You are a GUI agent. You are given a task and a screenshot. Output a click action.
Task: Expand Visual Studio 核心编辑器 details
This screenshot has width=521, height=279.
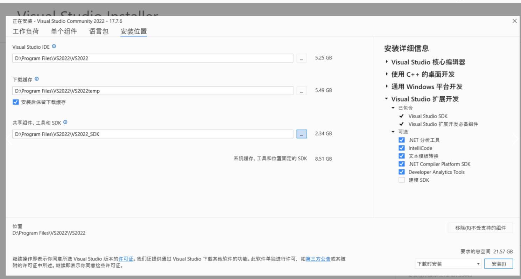[387, 62]
